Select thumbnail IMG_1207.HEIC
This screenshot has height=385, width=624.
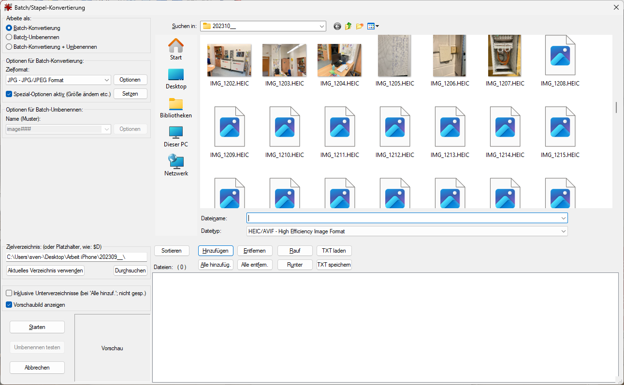505,56
